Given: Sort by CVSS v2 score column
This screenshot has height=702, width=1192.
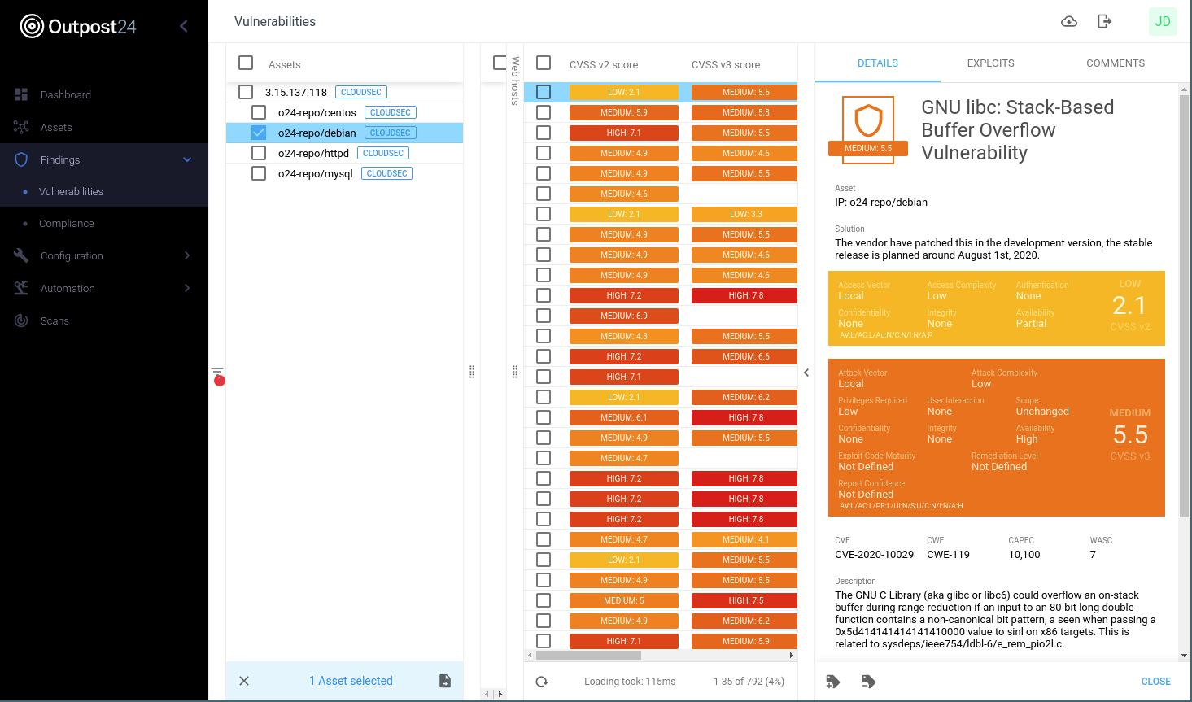Looking at the screenshot, I should [604, 64].
